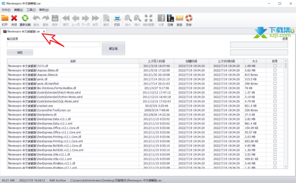Viewport: 296px width, 183px height.
Task: Select the DevExpress.Data.v12.1.dll file name
Action: point(39,119)
